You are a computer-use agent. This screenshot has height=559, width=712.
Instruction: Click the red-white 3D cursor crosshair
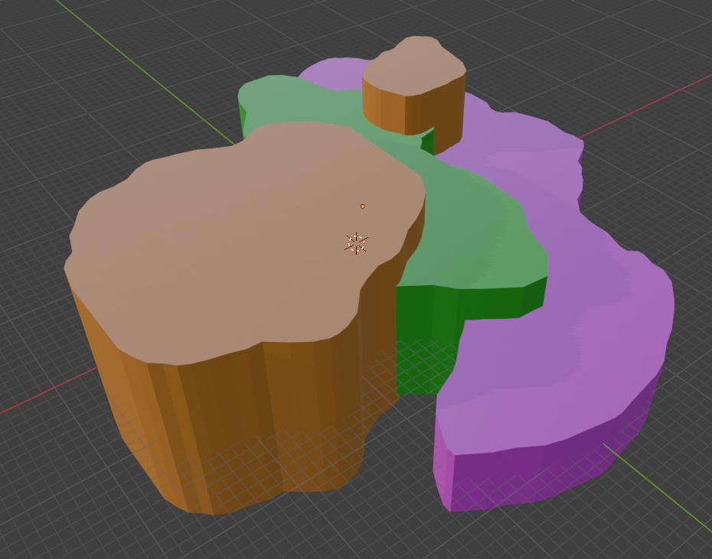pos(357,244)
